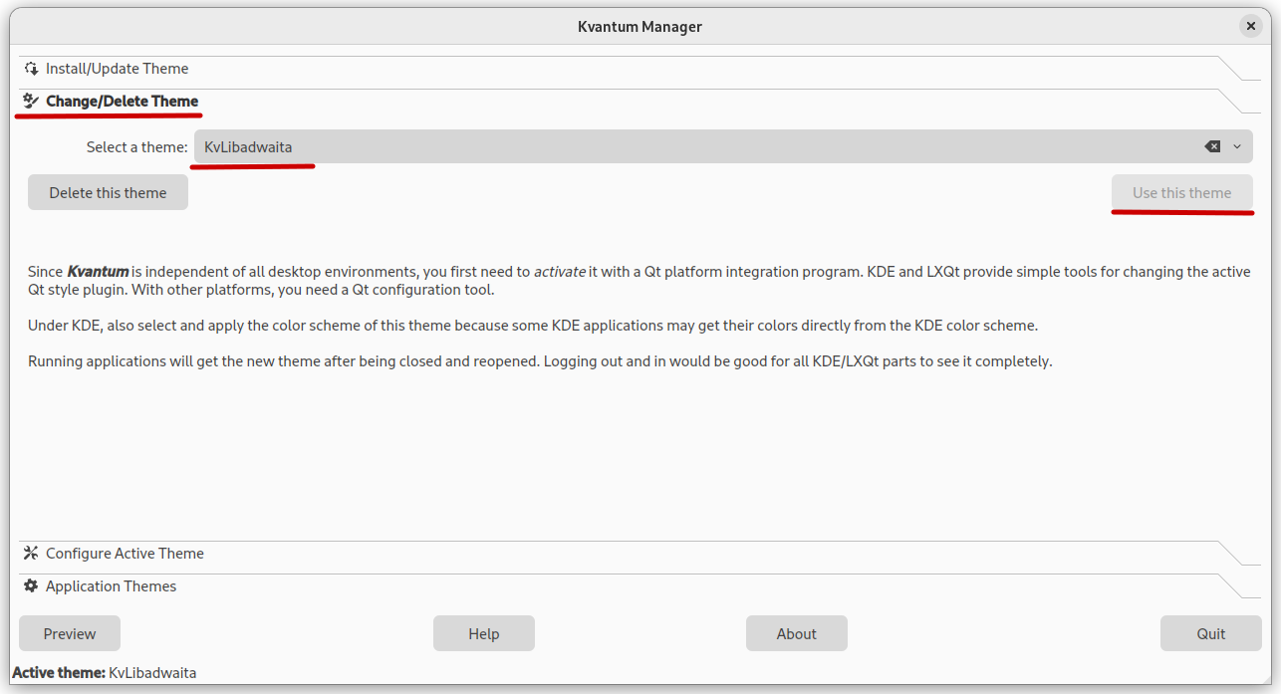Click the Kvantum Manager title bar
The image size is (1281, 694).
(640, 27)
